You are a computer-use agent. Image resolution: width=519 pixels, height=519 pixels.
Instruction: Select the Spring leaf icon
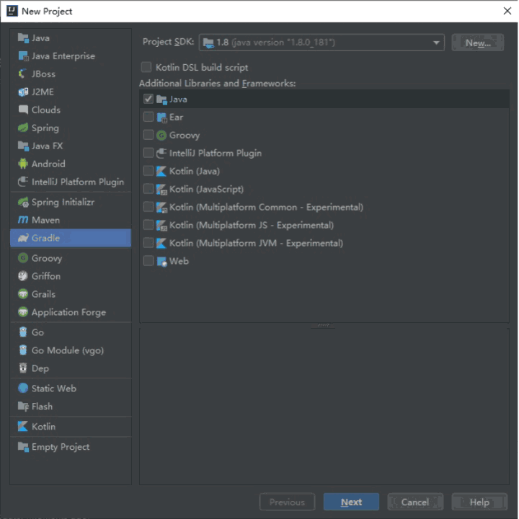23,128
